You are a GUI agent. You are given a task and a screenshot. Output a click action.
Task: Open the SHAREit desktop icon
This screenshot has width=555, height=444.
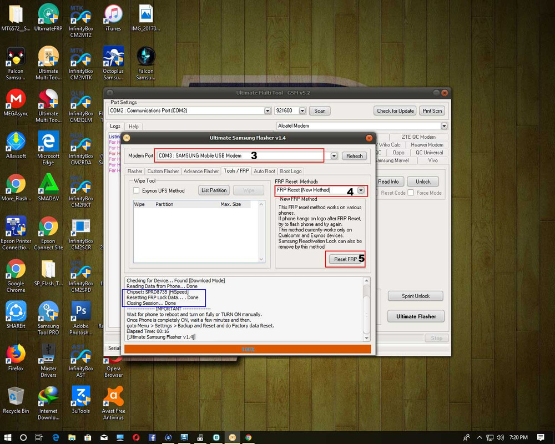16,315
